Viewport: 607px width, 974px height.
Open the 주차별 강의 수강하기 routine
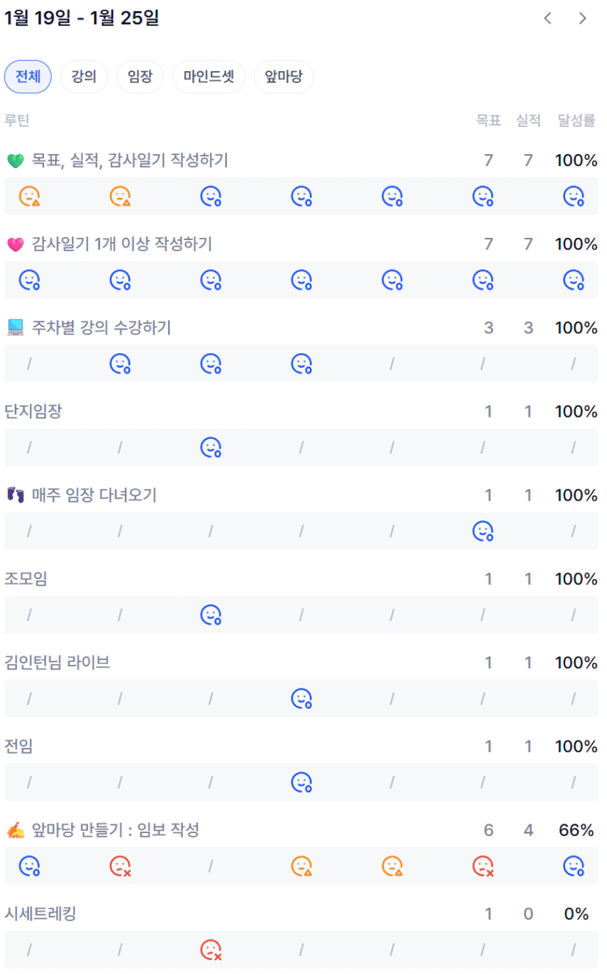click(x=101, y=327)
